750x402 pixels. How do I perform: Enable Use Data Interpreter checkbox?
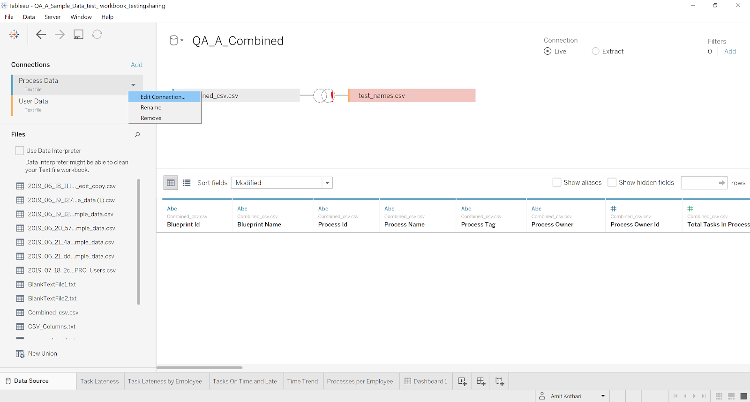tap(20, 150)
